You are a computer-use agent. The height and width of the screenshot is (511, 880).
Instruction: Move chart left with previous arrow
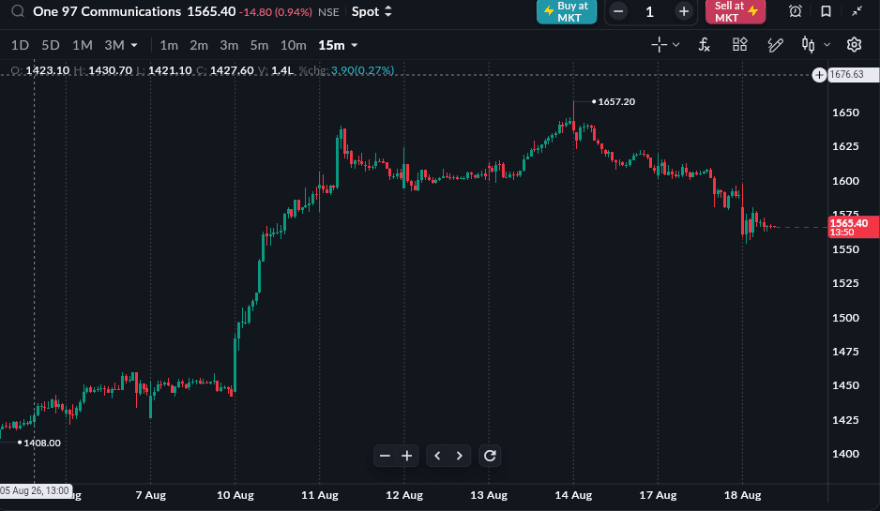pos(438,456)
